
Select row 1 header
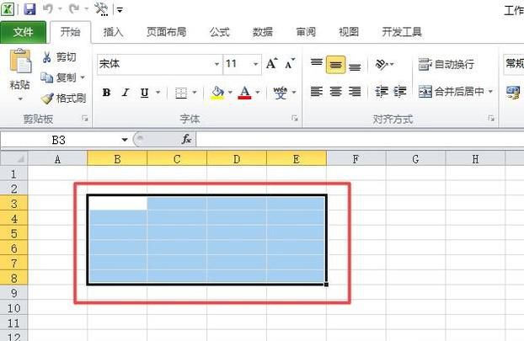click(x=13, y=173)
